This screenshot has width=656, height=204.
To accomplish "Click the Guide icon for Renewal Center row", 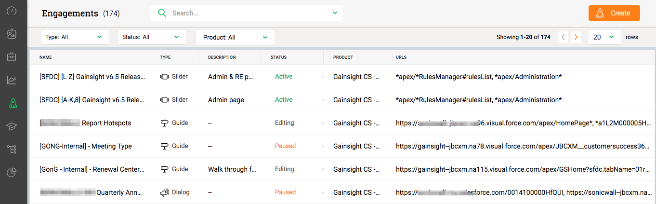I will click(x=165, y=169).
